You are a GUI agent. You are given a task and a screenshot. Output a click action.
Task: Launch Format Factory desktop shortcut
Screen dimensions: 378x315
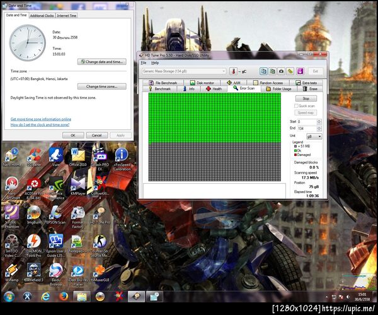(x=78, y=217)
